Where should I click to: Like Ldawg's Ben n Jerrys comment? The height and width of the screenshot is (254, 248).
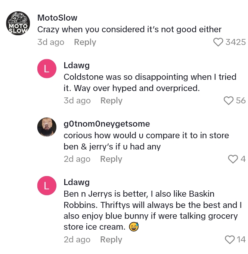[x=229, y=240]
